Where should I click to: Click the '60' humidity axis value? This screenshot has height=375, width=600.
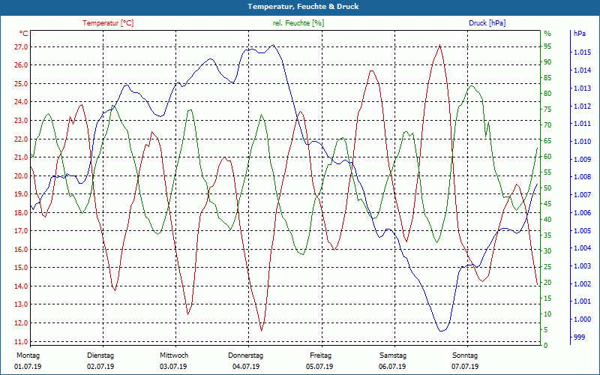pos(547,157)
